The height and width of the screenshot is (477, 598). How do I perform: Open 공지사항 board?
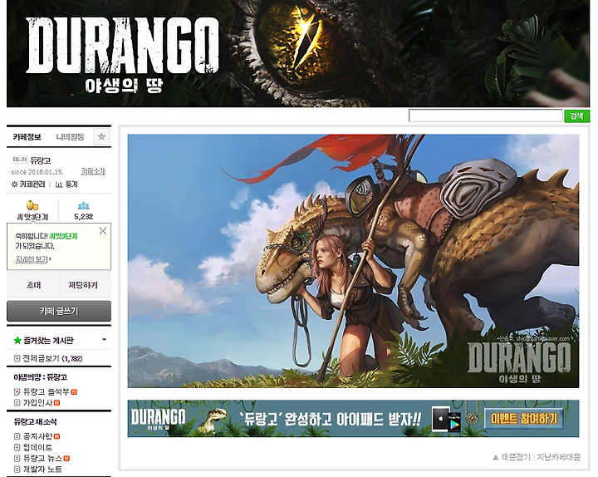(37, 436)
